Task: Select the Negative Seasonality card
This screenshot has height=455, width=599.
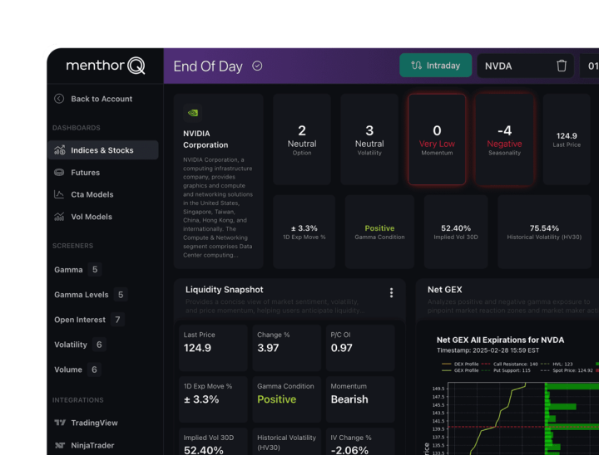Action: click(504, 139)
